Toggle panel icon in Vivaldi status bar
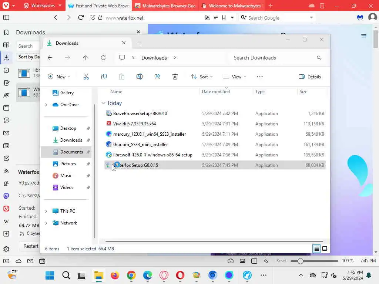 click(6, 261)
